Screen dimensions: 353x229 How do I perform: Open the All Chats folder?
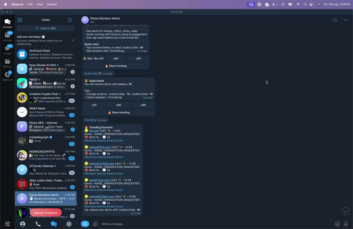[x=7, y=23]
